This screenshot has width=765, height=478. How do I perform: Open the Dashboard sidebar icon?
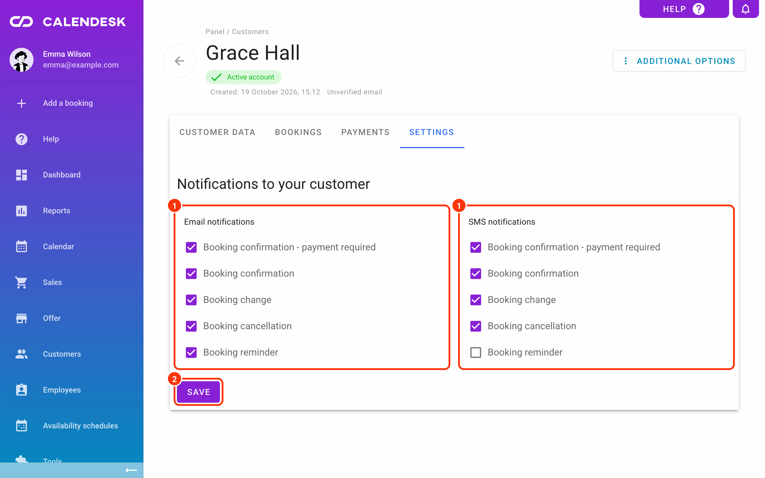coord(21,175)
